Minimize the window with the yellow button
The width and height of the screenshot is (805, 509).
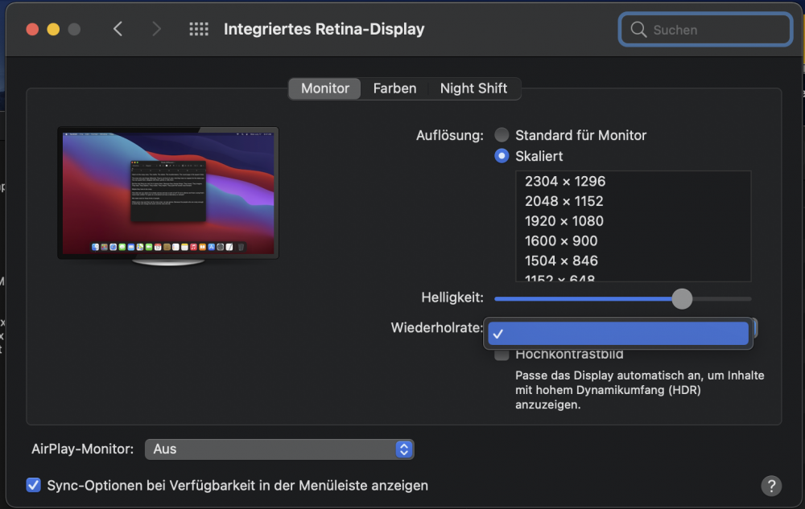pos(53,29)
